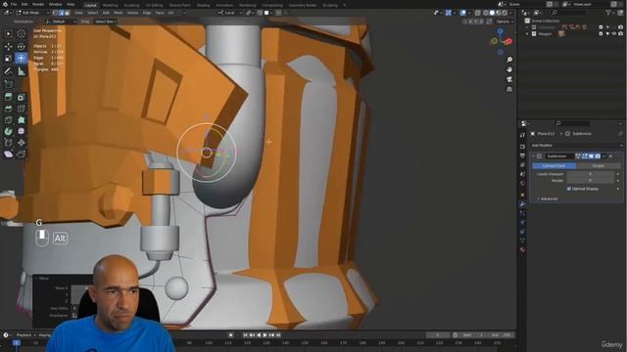Select the Scale tool
This screenshot has height=352, width=627.
[x=9, y=59]
